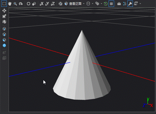This screenshot has width=156, height=114.
Task: Toggle the Y axis lock
Action: click(47, 4)
